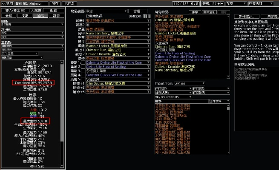Open the Dolomite Divine Life Flask slot dropdown
279x170 pixels.
pos(118,62)
